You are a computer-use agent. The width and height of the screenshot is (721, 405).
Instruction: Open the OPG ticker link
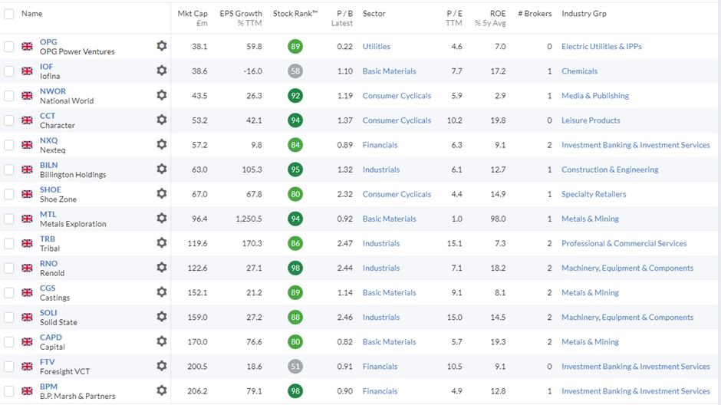pyautogui.click(x=48, y=42)
